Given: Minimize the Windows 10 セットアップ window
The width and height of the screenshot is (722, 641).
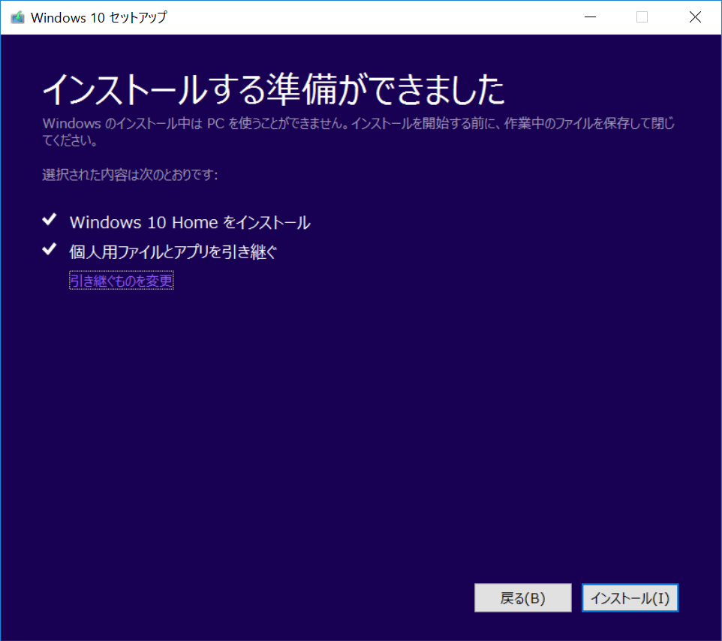Looking at the screenshot, I should [x=591, y=17].
